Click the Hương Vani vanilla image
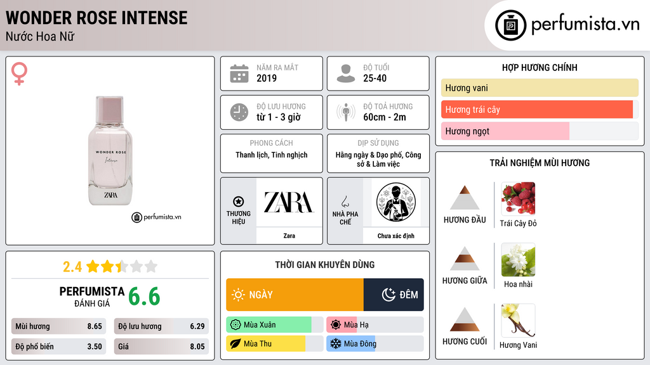 click(x=518, y=320)
